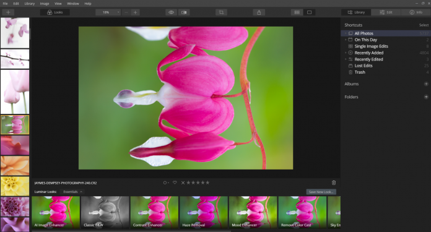Image resolution: width=431 pixels, height=232 pixels.
Task: Open the File menu
Action: (x=5, y=4)
